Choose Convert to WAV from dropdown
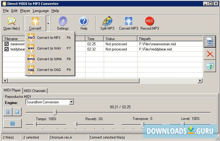Viewport: 220px width, 141px height. (x=50, y=48)
